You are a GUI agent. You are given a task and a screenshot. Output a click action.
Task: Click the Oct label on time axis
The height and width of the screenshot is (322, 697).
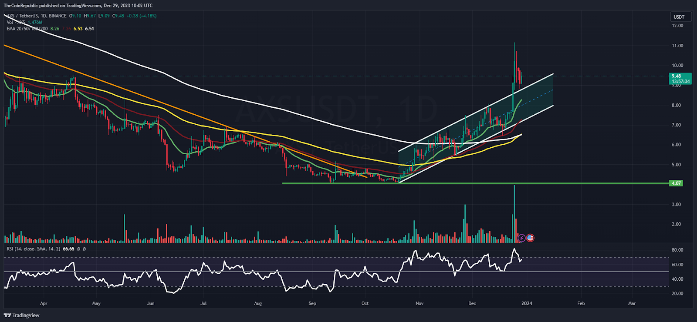(365, 303)
